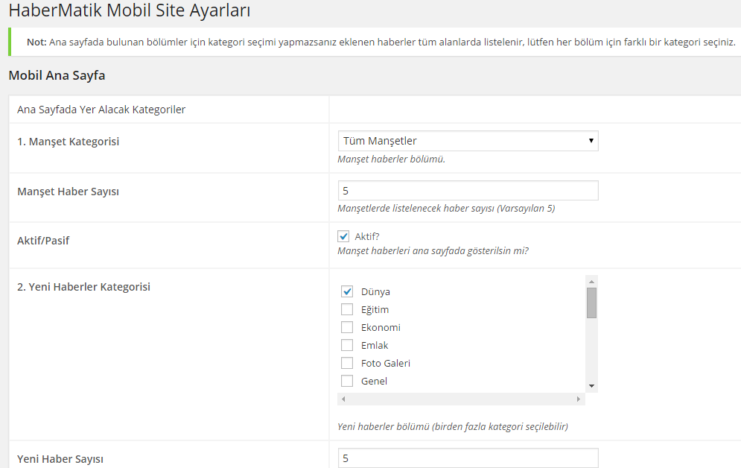
Task: Check the Foto Galeri category checkbox
Action: (x=347, y=363)
